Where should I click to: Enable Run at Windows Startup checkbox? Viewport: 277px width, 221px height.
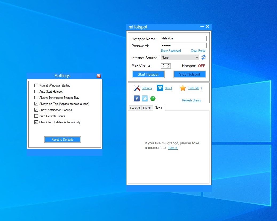(36, 85)
